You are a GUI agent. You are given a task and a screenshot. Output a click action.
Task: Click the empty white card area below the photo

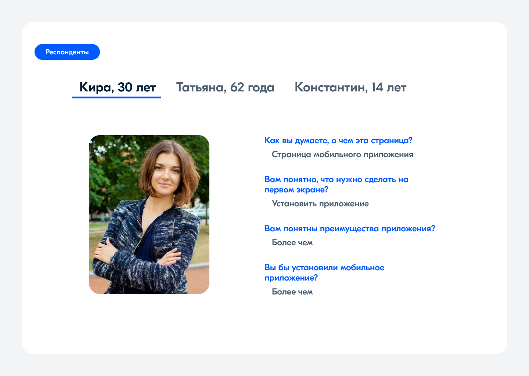pos(149,323)
